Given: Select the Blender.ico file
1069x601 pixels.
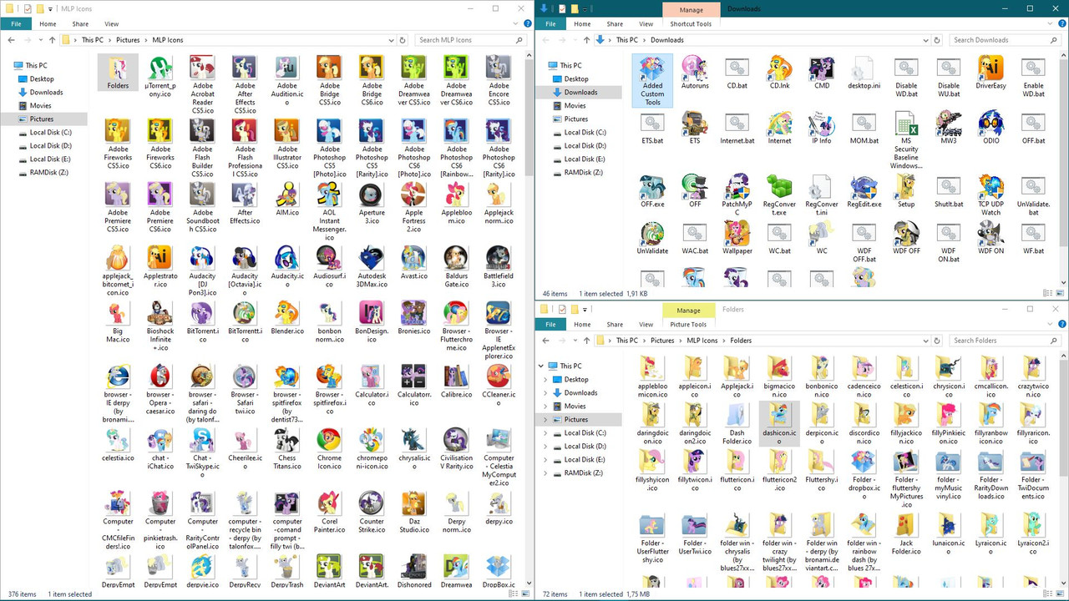Looking at the screenshot, I should 287,317.
